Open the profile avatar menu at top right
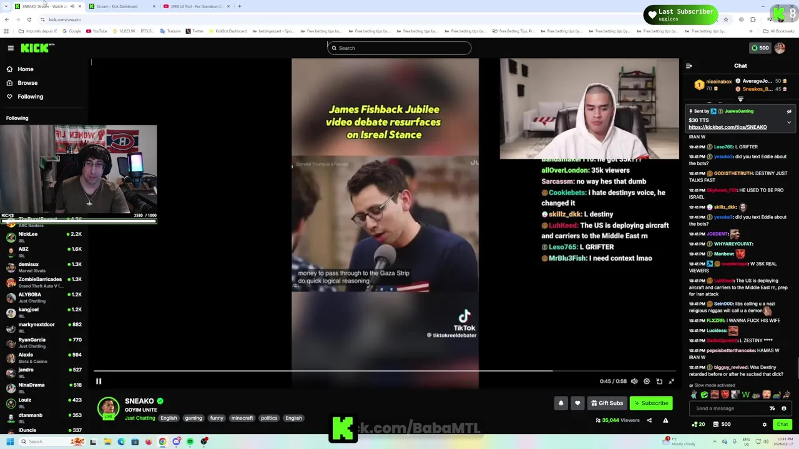 click(x=780, y=48)
